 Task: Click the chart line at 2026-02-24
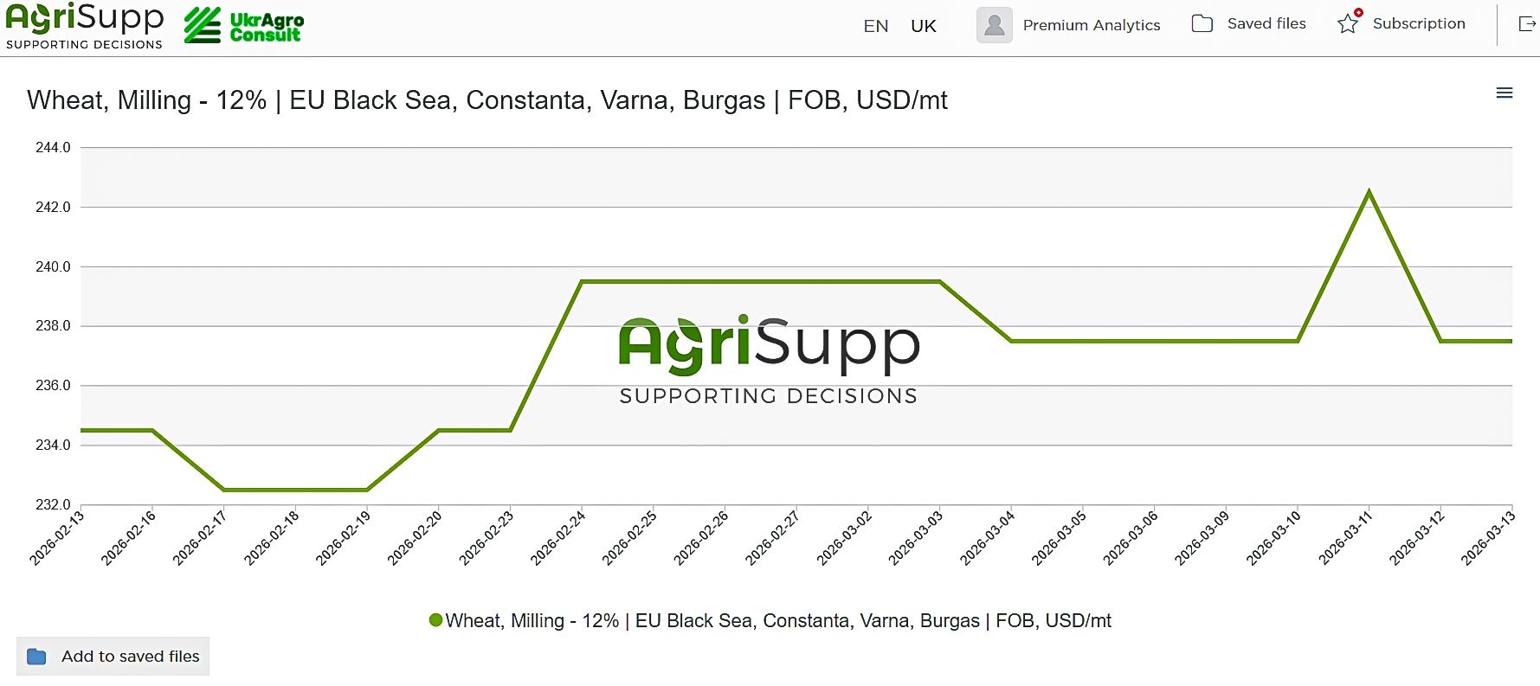click(x=582, y=282)
